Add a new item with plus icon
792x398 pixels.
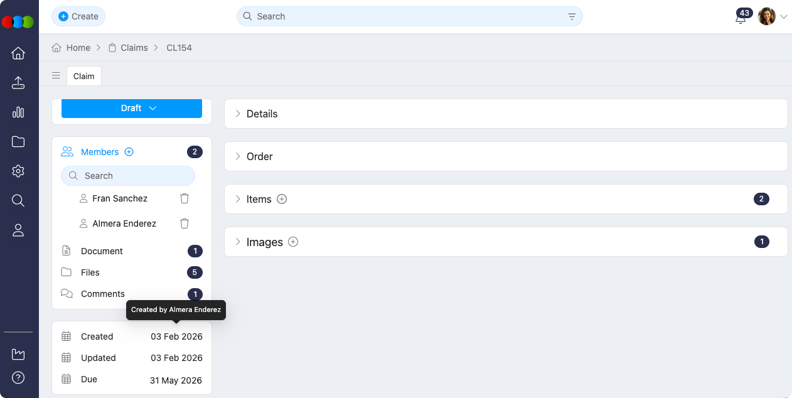282,199
